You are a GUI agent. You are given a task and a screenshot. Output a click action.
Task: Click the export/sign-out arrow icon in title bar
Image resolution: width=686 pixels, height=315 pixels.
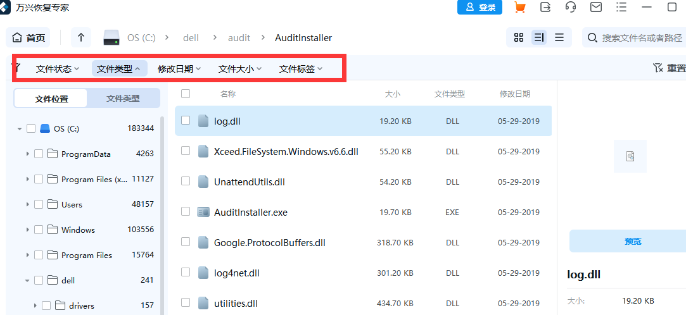click(x=545, y=7)
